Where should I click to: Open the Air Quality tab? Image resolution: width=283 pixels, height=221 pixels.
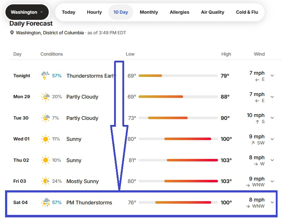213,12
